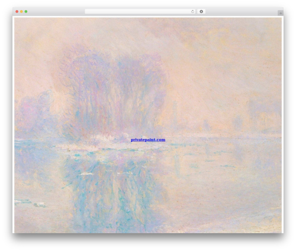
Task: Minimize the window using yellow button
Action: [21, 12]
